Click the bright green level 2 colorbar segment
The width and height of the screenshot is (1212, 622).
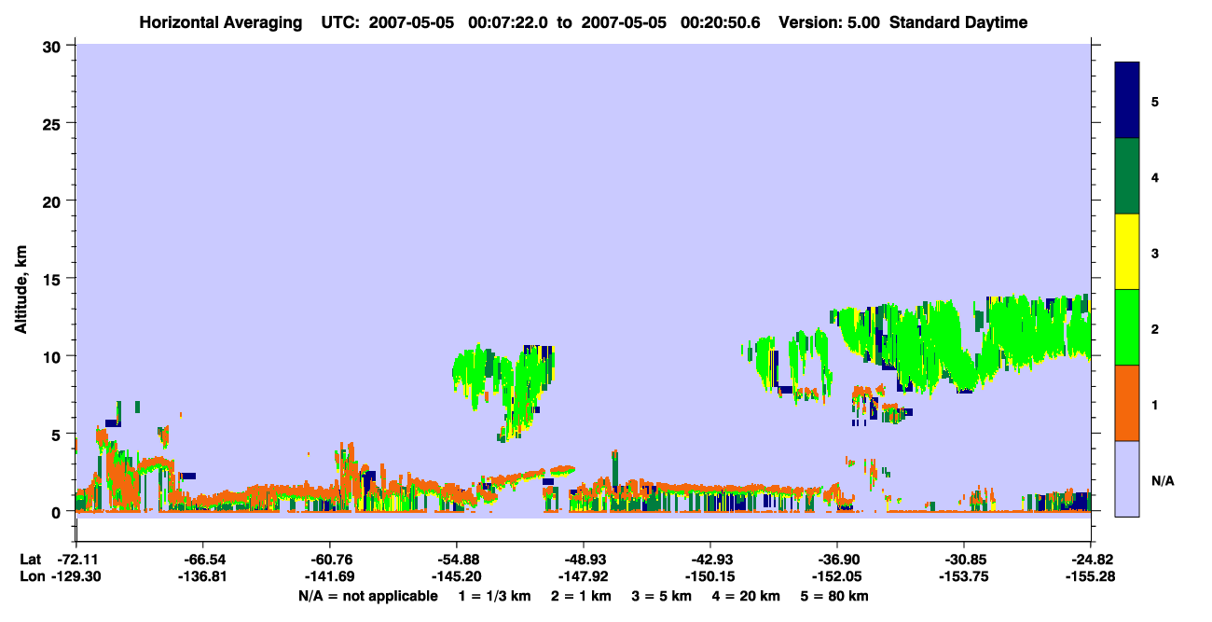[x=1127, y=327]
